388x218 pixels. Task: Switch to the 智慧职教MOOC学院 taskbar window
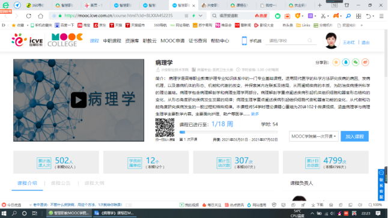click(x=68, y=213)
